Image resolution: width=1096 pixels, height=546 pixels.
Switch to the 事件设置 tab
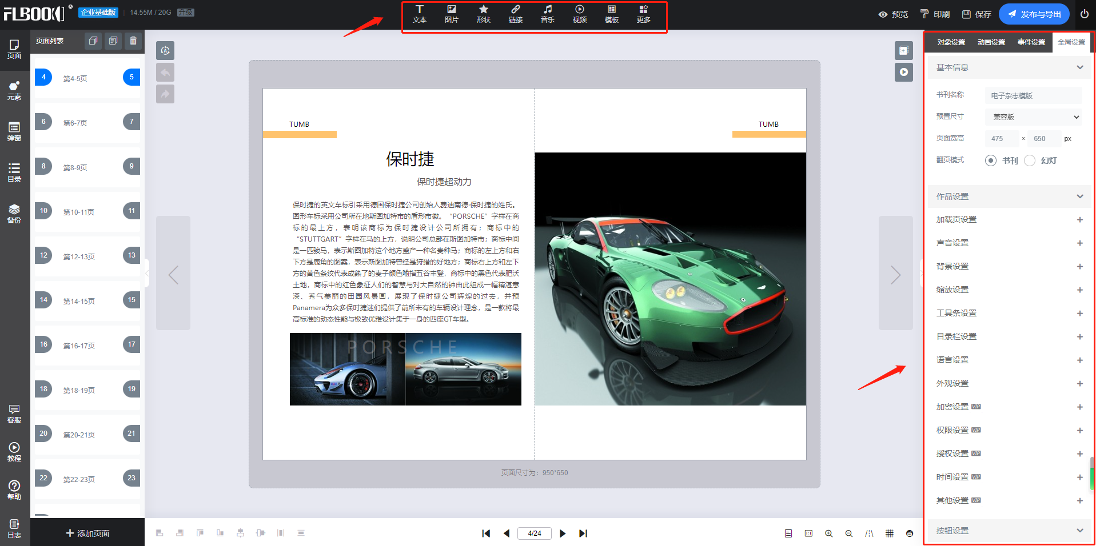tap(1031, 42)
